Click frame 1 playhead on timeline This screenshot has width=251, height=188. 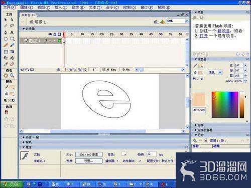click(x=64, y=34)
